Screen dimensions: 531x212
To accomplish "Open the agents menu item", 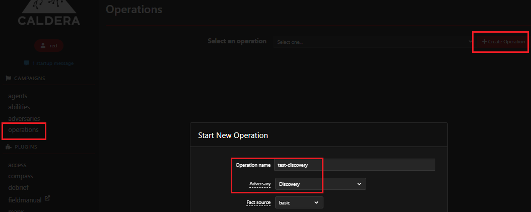I will [x=18, y=96].
